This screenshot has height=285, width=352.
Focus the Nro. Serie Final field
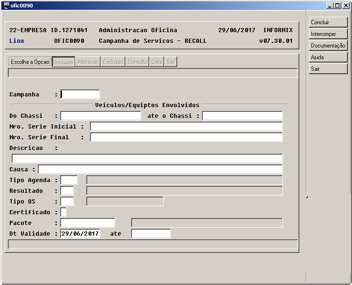[x=186, y=137]
